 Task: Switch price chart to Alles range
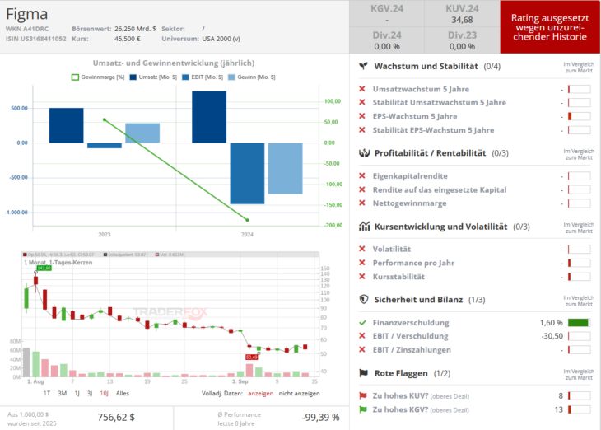click(123, 394)
